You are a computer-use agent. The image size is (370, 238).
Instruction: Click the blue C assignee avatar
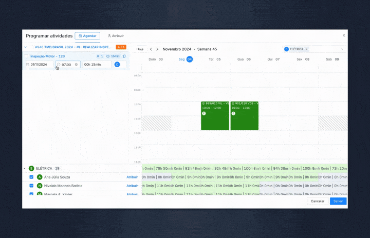click(x=117, y=64)
